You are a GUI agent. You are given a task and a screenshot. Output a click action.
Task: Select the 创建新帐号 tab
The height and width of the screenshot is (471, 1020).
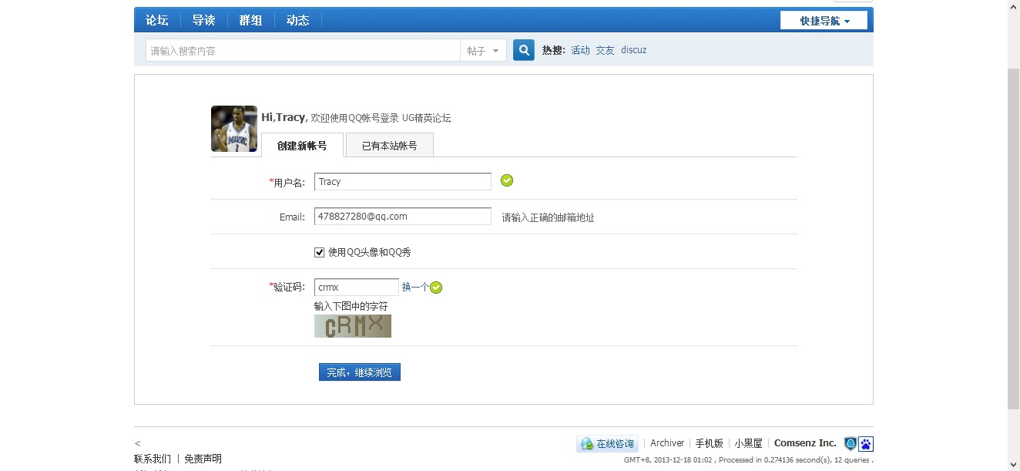point(302,145)
